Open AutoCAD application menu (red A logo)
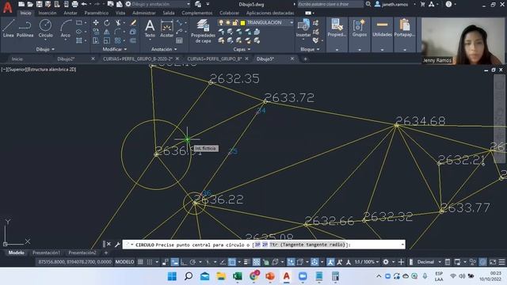 point(7,7)
